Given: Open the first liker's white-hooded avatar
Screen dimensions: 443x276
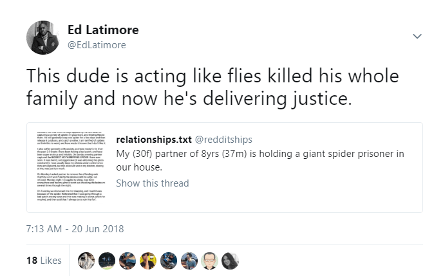Looking at the screenshot, I should [x=86, y=261].
